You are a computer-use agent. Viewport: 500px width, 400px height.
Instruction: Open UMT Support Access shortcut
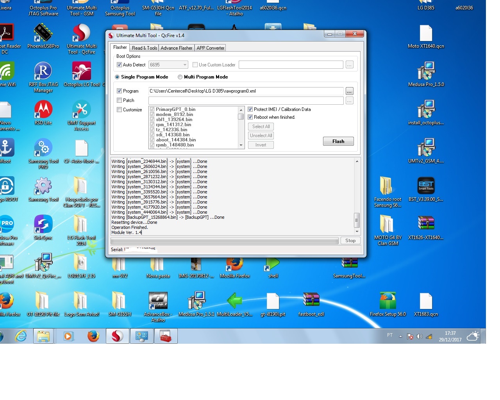click(82, 115)
